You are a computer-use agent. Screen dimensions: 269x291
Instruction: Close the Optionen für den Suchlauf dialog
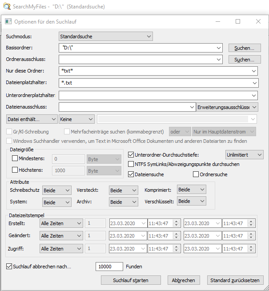[258, 21]
